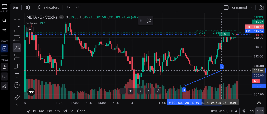Select the 5d date range
This screenshot has height=114, width=267.
(65, 111)
